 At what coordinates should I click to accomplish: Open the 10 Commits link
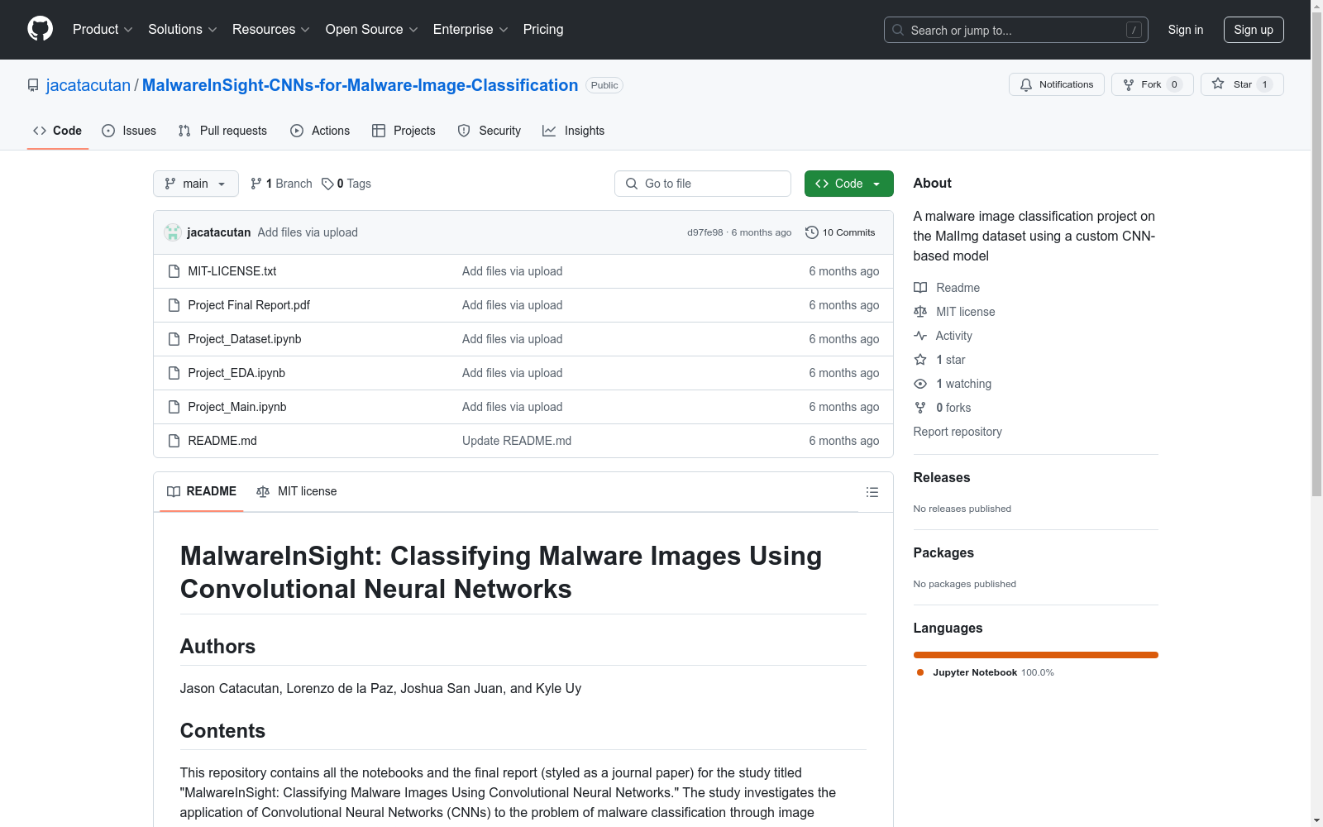coord(840,232)
